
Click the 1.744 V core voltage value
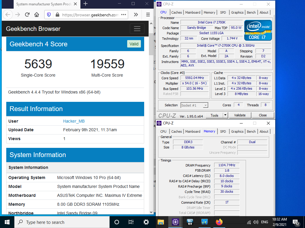(232, 38)
